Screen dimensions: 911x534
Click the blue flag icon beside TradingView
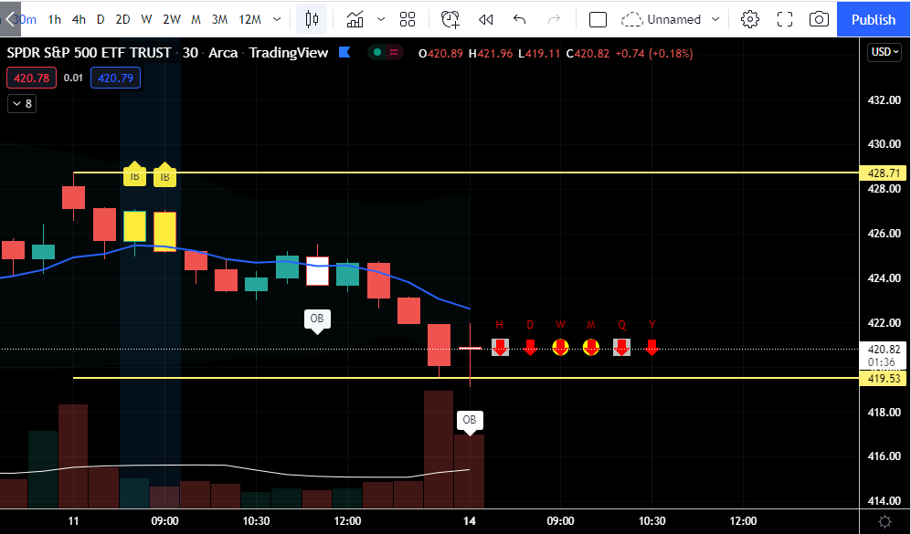(x=344, y=52)
